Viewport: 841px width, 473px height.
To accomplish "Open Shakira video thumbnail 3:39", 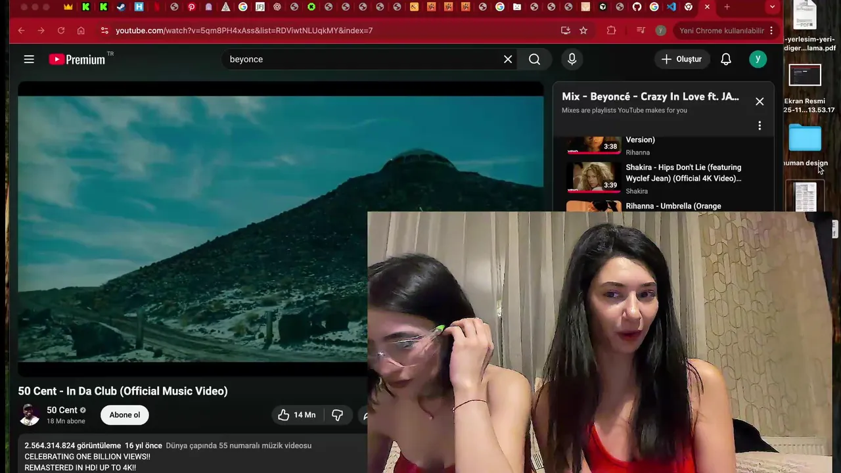I will tap(594, 177).
